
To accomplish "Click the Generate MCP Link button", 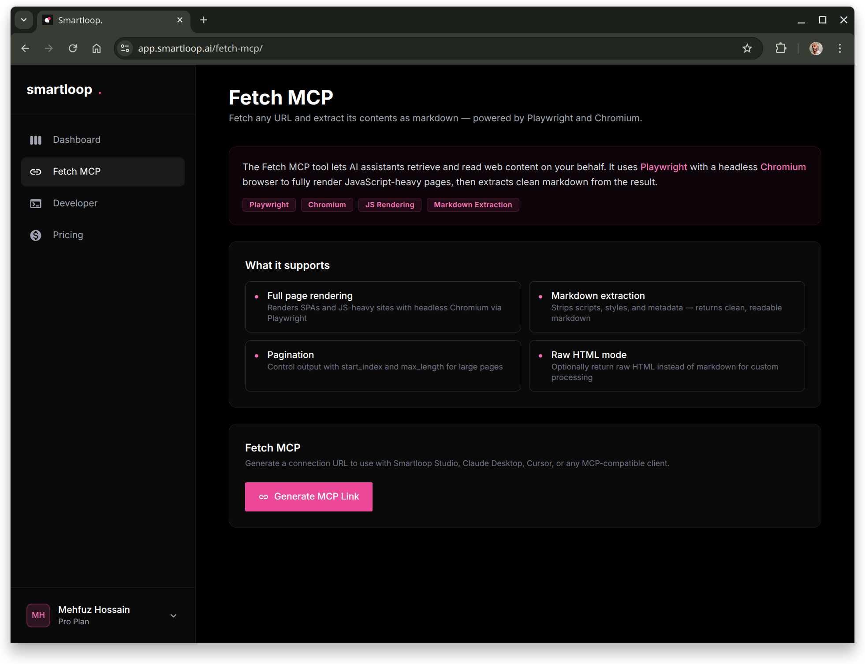I will (x=309, y=497).
